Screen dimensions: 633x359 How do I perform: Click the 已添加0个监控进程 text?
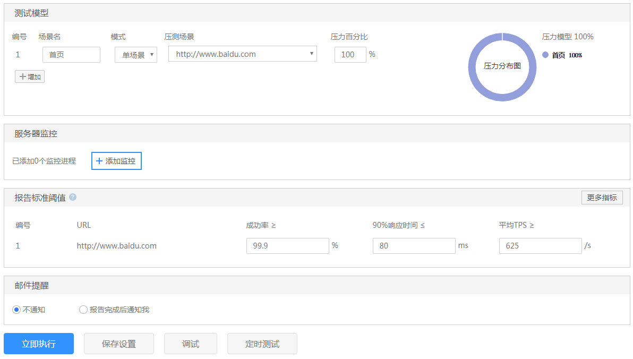coord(44,161)
